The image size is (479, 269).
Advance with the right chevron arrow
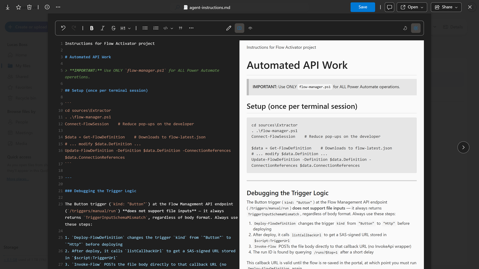(x=463, y=147)
